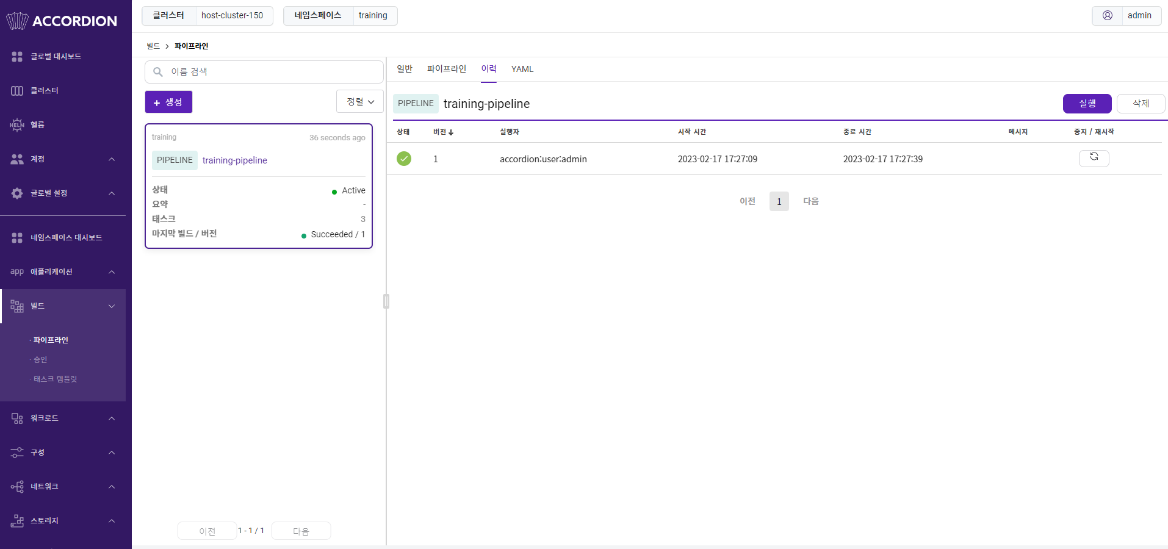1168x549 pixels.
Task: Select Task Template in Build submenu
Action: (x=56, y=379)
